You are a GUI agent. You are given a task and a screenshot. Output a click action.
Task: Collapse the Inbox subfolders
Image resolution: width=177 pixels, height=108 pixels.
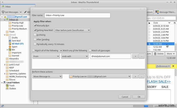5,20
